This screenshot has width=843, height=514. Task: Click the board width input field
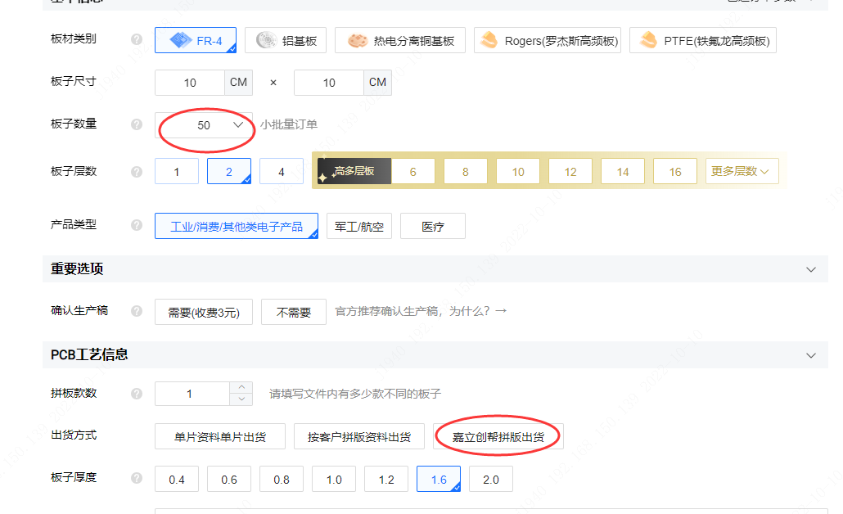pos(190,83)
